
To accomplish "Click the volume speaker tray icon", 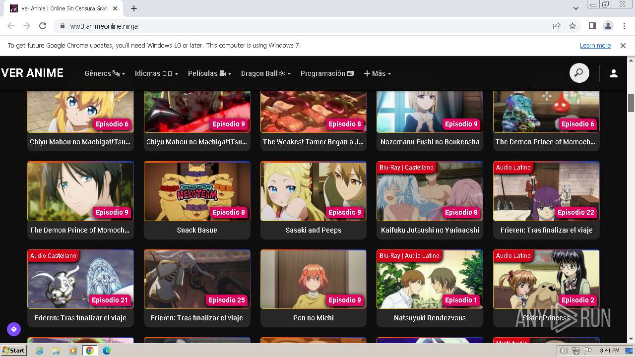I will tap(564, 351).
